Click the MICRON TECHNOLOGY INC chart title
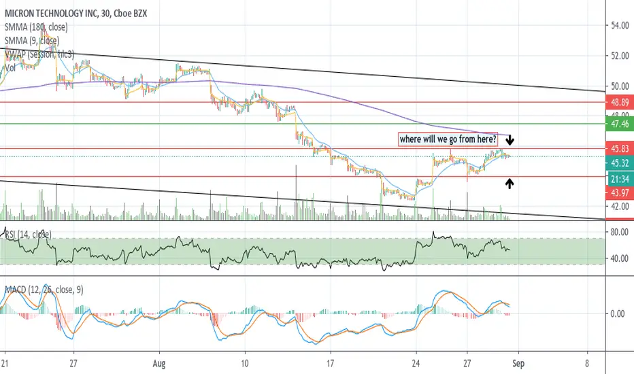 coord(76,14)
